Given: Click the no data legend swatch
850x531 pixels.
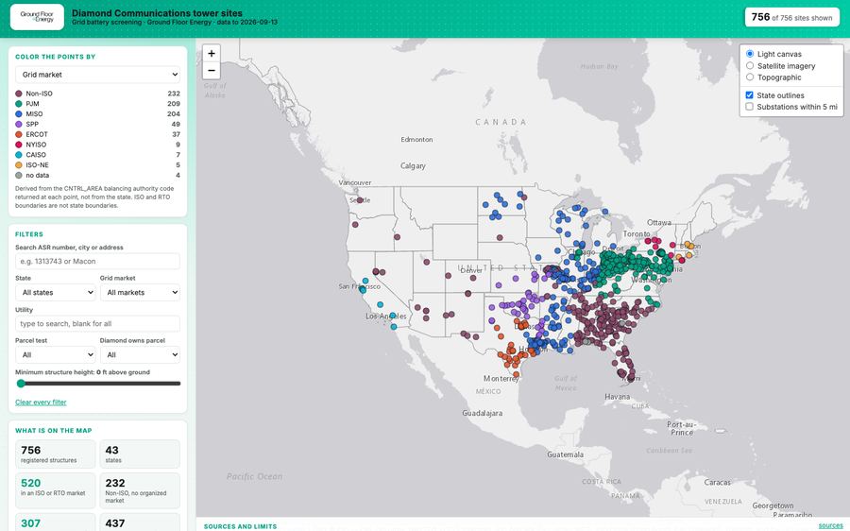Looking at the screenshot, I should pos(19,175).
